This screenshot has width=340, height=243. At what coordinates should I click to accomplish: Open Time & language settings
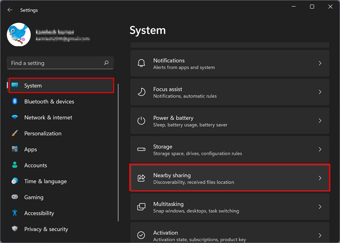coord(45,181)
